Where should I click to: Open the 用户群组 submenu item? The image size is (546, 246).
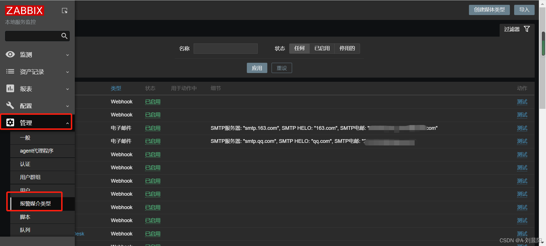click(30, 177)
